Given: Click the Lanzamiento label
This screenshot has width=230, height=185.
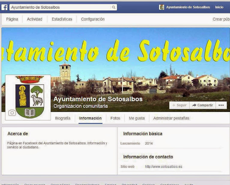Looking at the screenshot, I should (130, 143).
